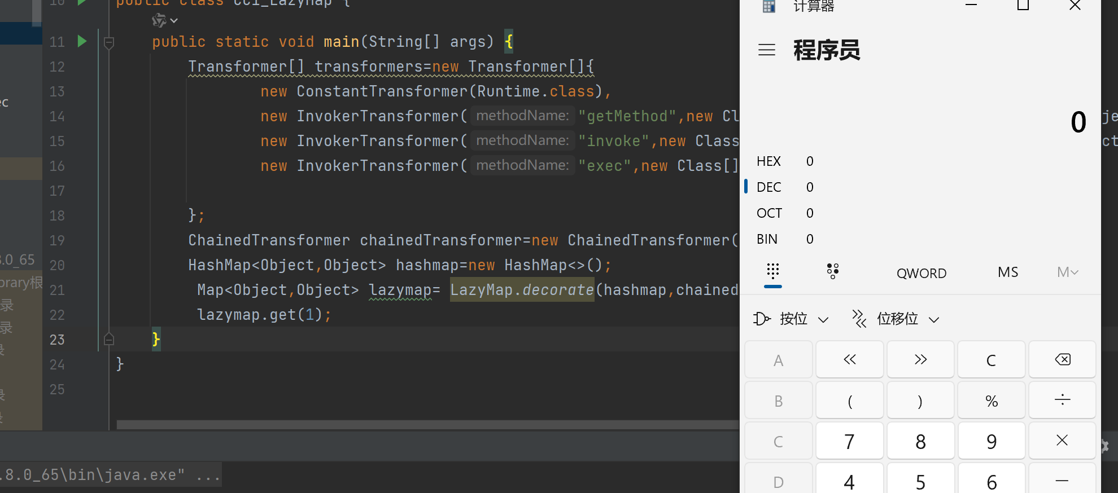The height and width of the screenshot is (493, 1118).
Task: Open the memory list M dropdown
Action: tap(1067, 272)
